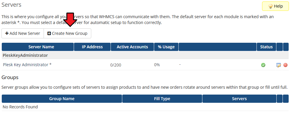This screenshot has height=118, width=291.
Task: Click the No Records Found text
Action: pos(20,107)
